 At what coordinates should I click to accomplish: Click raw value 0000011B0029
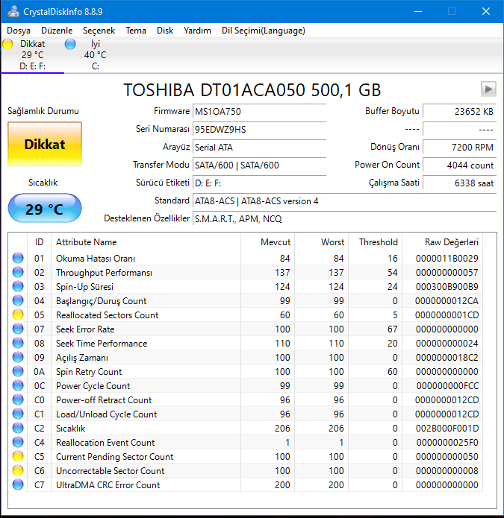tap(447, 258)
